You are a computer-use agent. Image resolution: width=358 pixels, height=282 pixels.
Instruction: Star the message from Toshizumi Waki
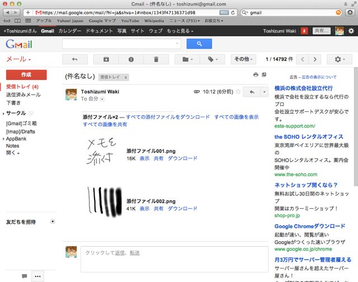pos(238,92)
